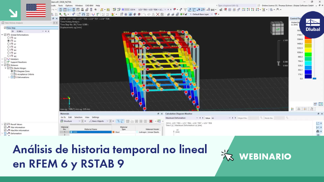324x182 pixels.
Task: Click the scale icon at the bottom of the Control Panel
Action: pyautogui.click(x=299, y=109)
